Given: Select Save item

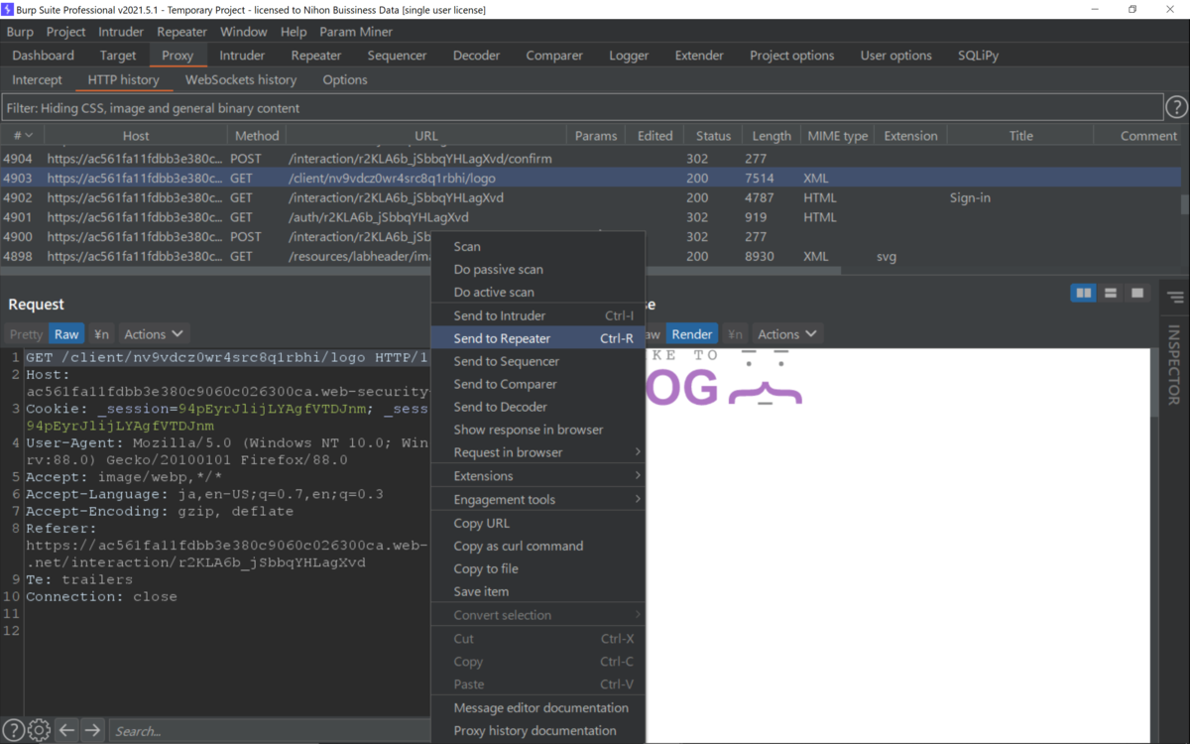Looking at the screenshot, I should pyautogui.click(x=537, y=591).
